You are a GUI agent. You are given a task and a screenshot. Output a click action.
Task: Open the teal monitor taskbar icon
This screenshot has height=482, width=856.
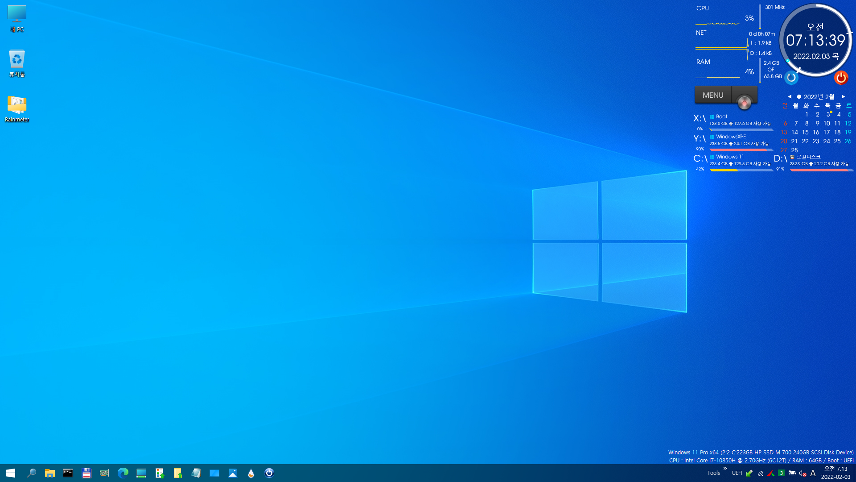(141, 473)
